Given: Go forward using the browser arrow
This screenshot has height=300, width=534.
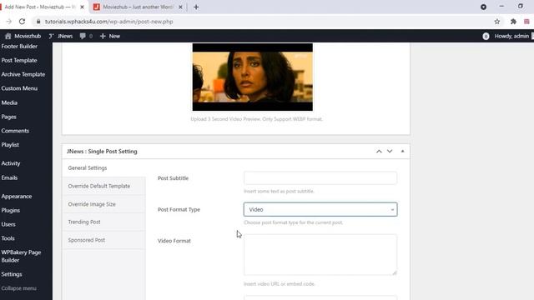Looking at the screenshot, I should click(x=9, y=22).
